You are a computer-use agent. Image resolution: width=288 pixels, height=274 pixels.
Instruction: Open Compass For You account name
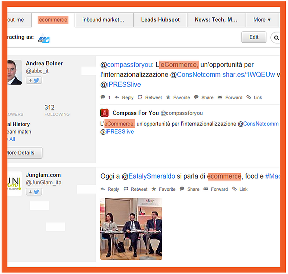(x=136, y=113)
